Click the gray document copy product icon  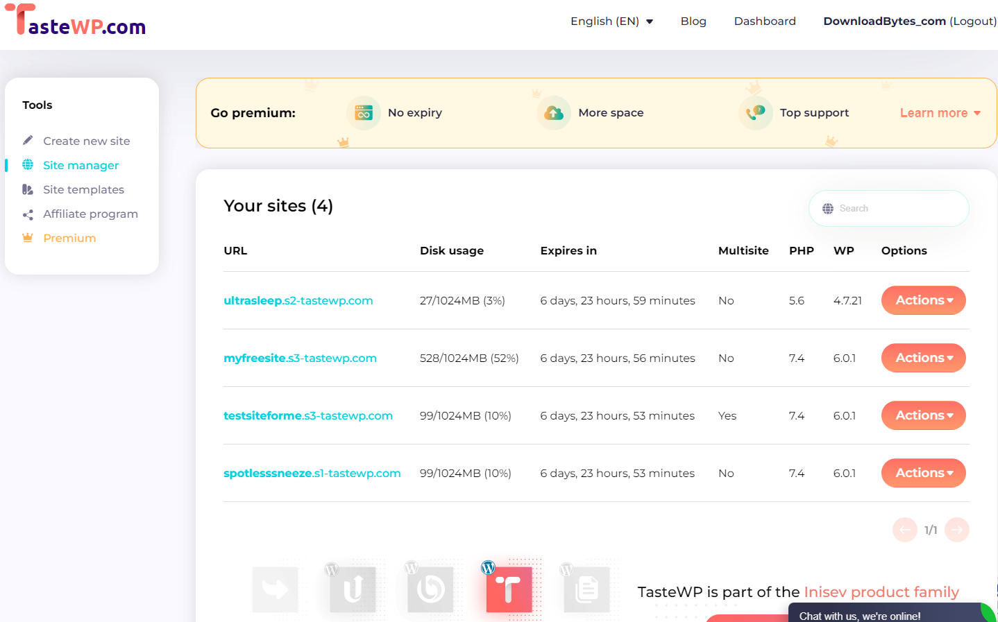point(586,589)
